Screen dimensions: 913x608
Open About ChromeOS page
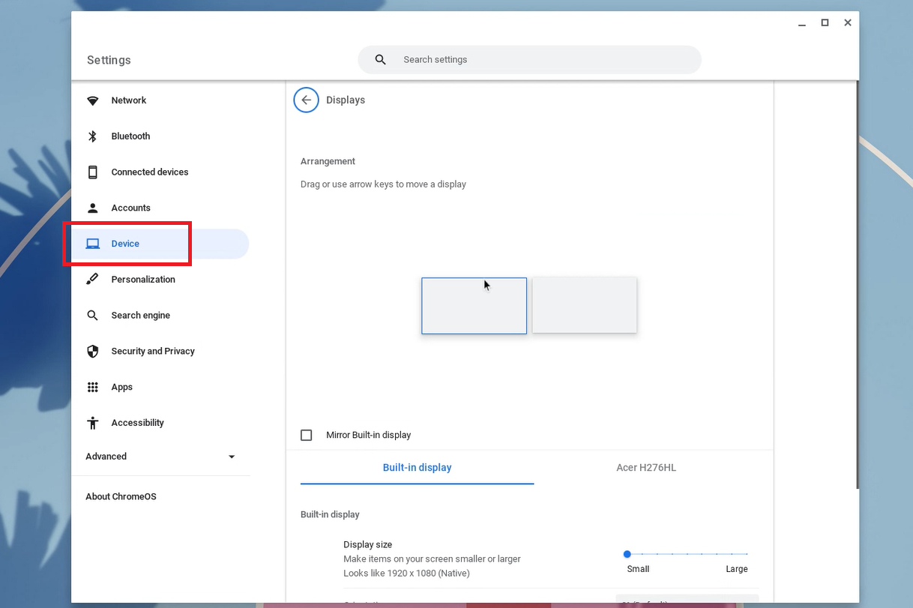121,497
